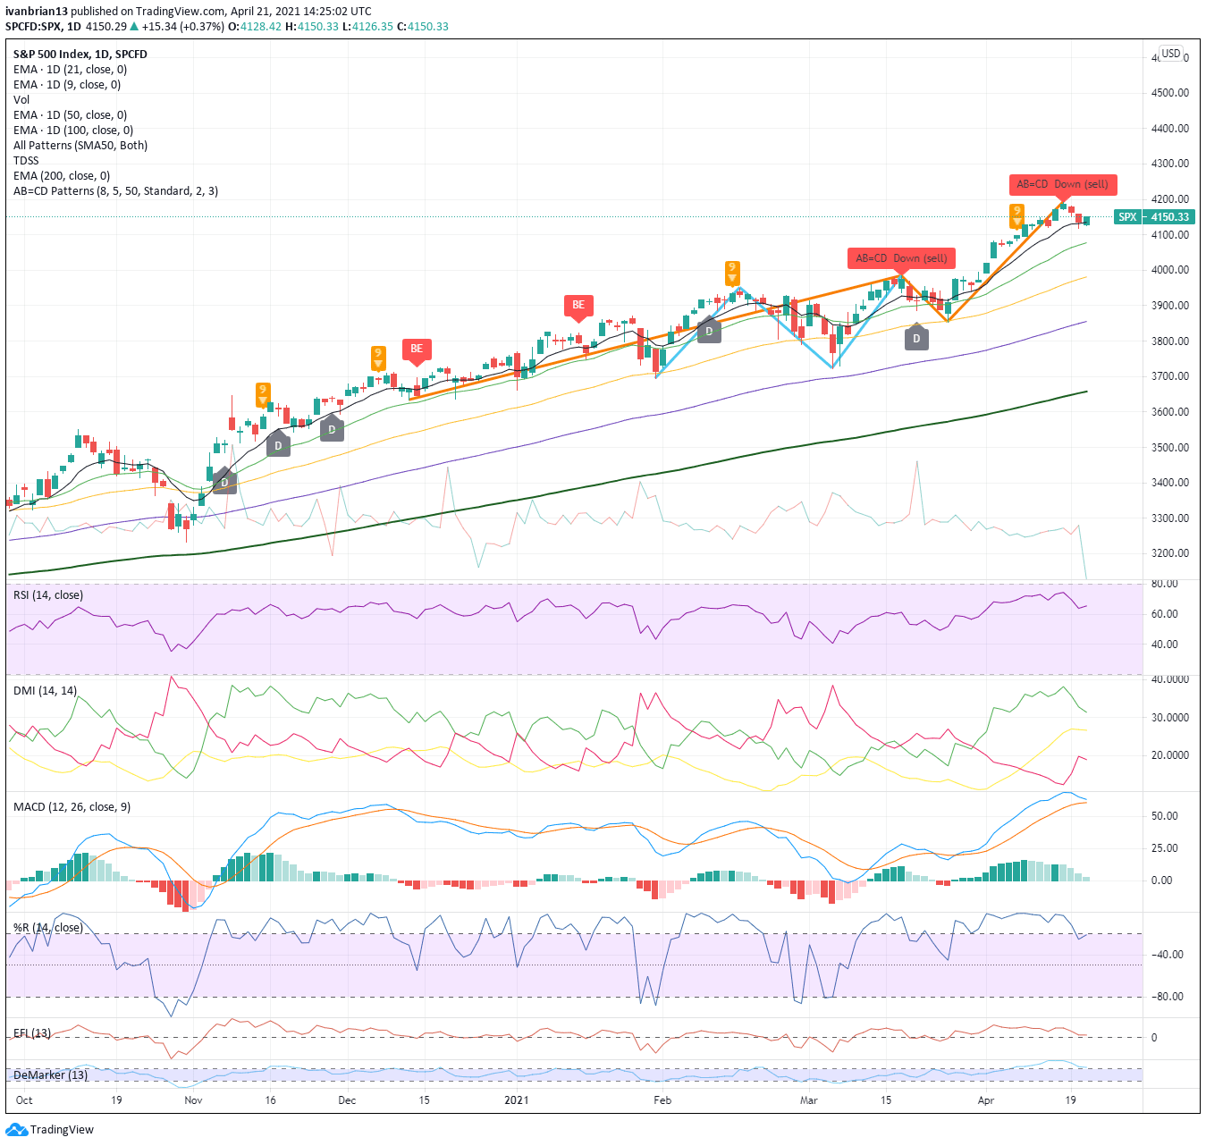Open the topmost "AB=CD Down (sell)" label

point(1064,185)
